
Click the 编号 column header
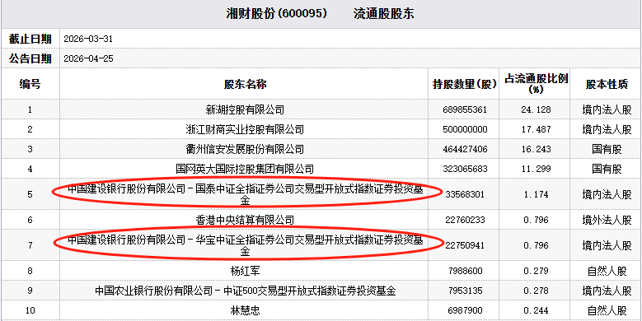[x=30, y=84]
